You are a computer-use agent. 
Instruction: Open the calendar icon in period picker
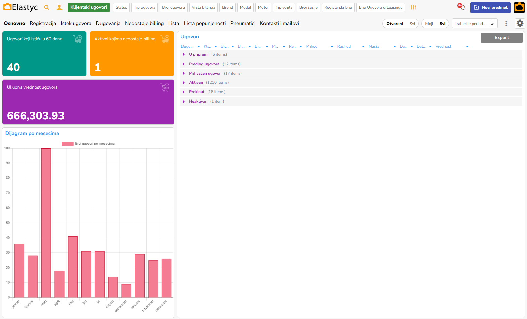pos(492,24)
